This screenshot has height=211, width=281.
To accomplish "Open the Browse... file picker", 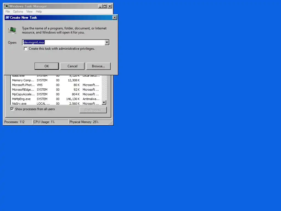I will 99,66.
